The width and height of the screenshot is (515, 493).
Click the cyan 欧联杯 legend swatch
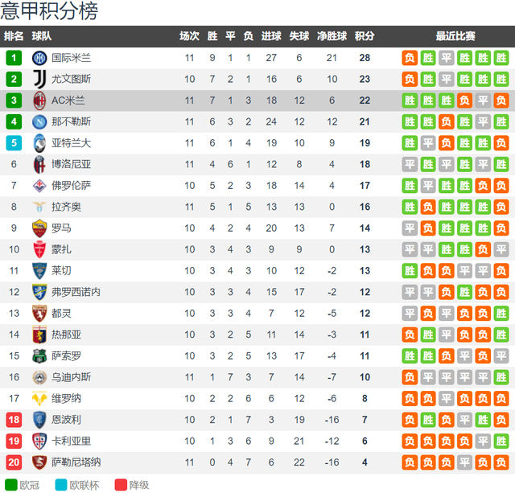(61, 485)
